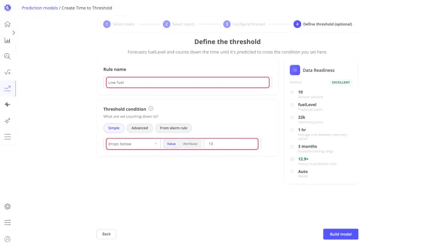
Task: Open the sparkle AI assistant icon
Action: tap(8, 121)
